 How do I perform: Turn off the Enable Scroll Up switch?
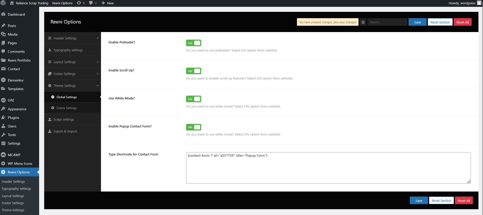click(x=193, y=71)
